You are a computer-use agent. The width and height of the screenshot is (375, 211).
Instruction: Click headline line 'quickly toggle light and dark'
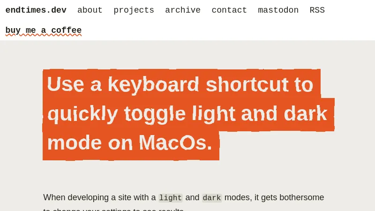click(x=187, y=113)
